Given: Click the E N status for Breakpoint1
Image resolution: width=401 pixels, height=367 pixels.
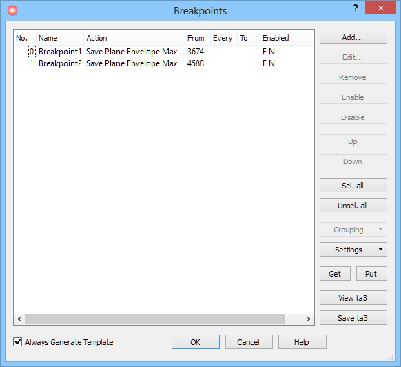Looking at the screenshot, I should [x=269, y=52].
